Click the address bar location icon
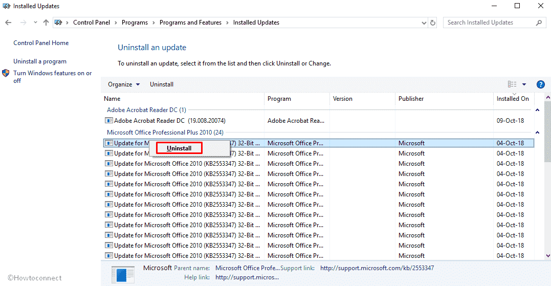The height and width of the screenshot is (286, 551). (59, 23)
